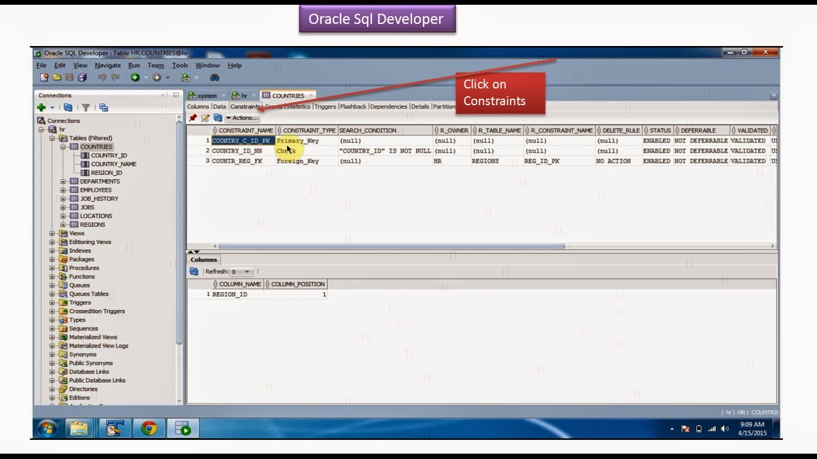Close the COUNTRIES editor tab
Image resolution: width=817 pixels, height=459 pixels.
[311, 96]
